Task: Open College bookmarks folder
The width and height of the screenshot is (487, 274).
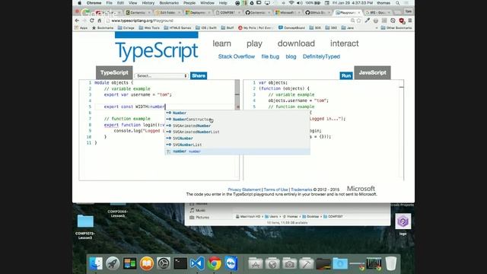Action: pyautogui.click(x=126, y=27)
